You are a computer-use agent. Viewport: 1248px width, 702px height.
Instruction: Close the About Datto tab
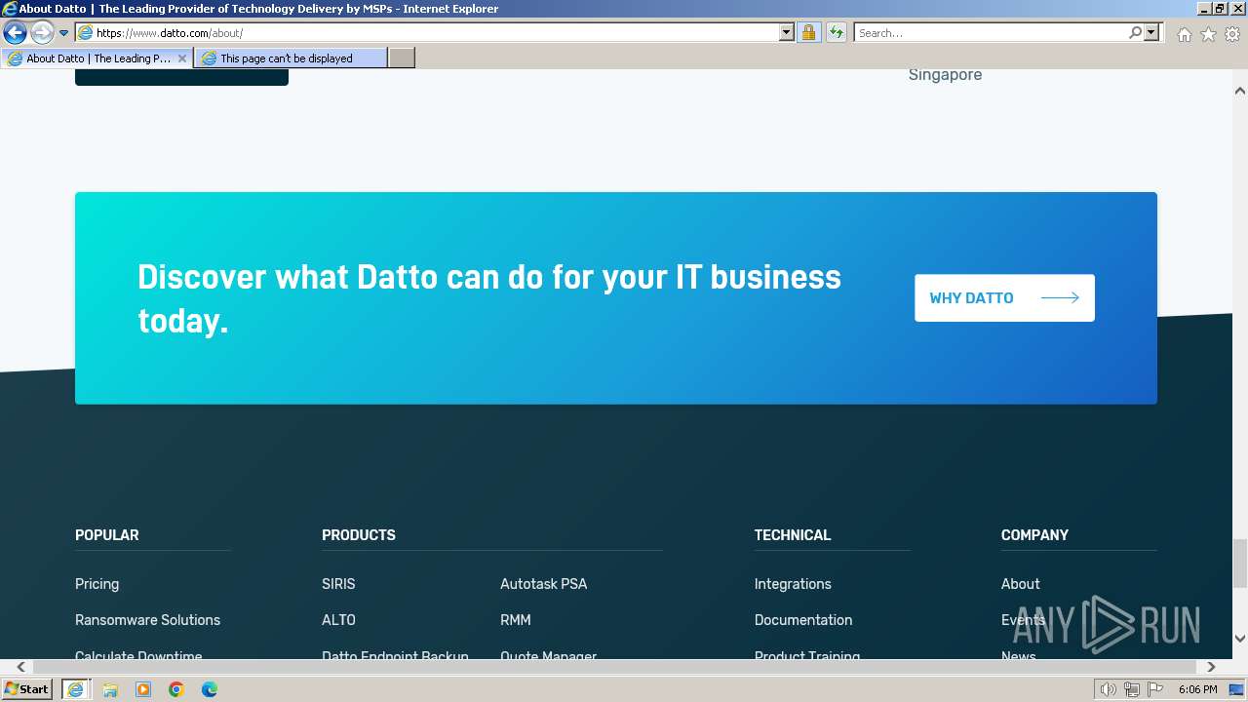(x=181, y=58)
